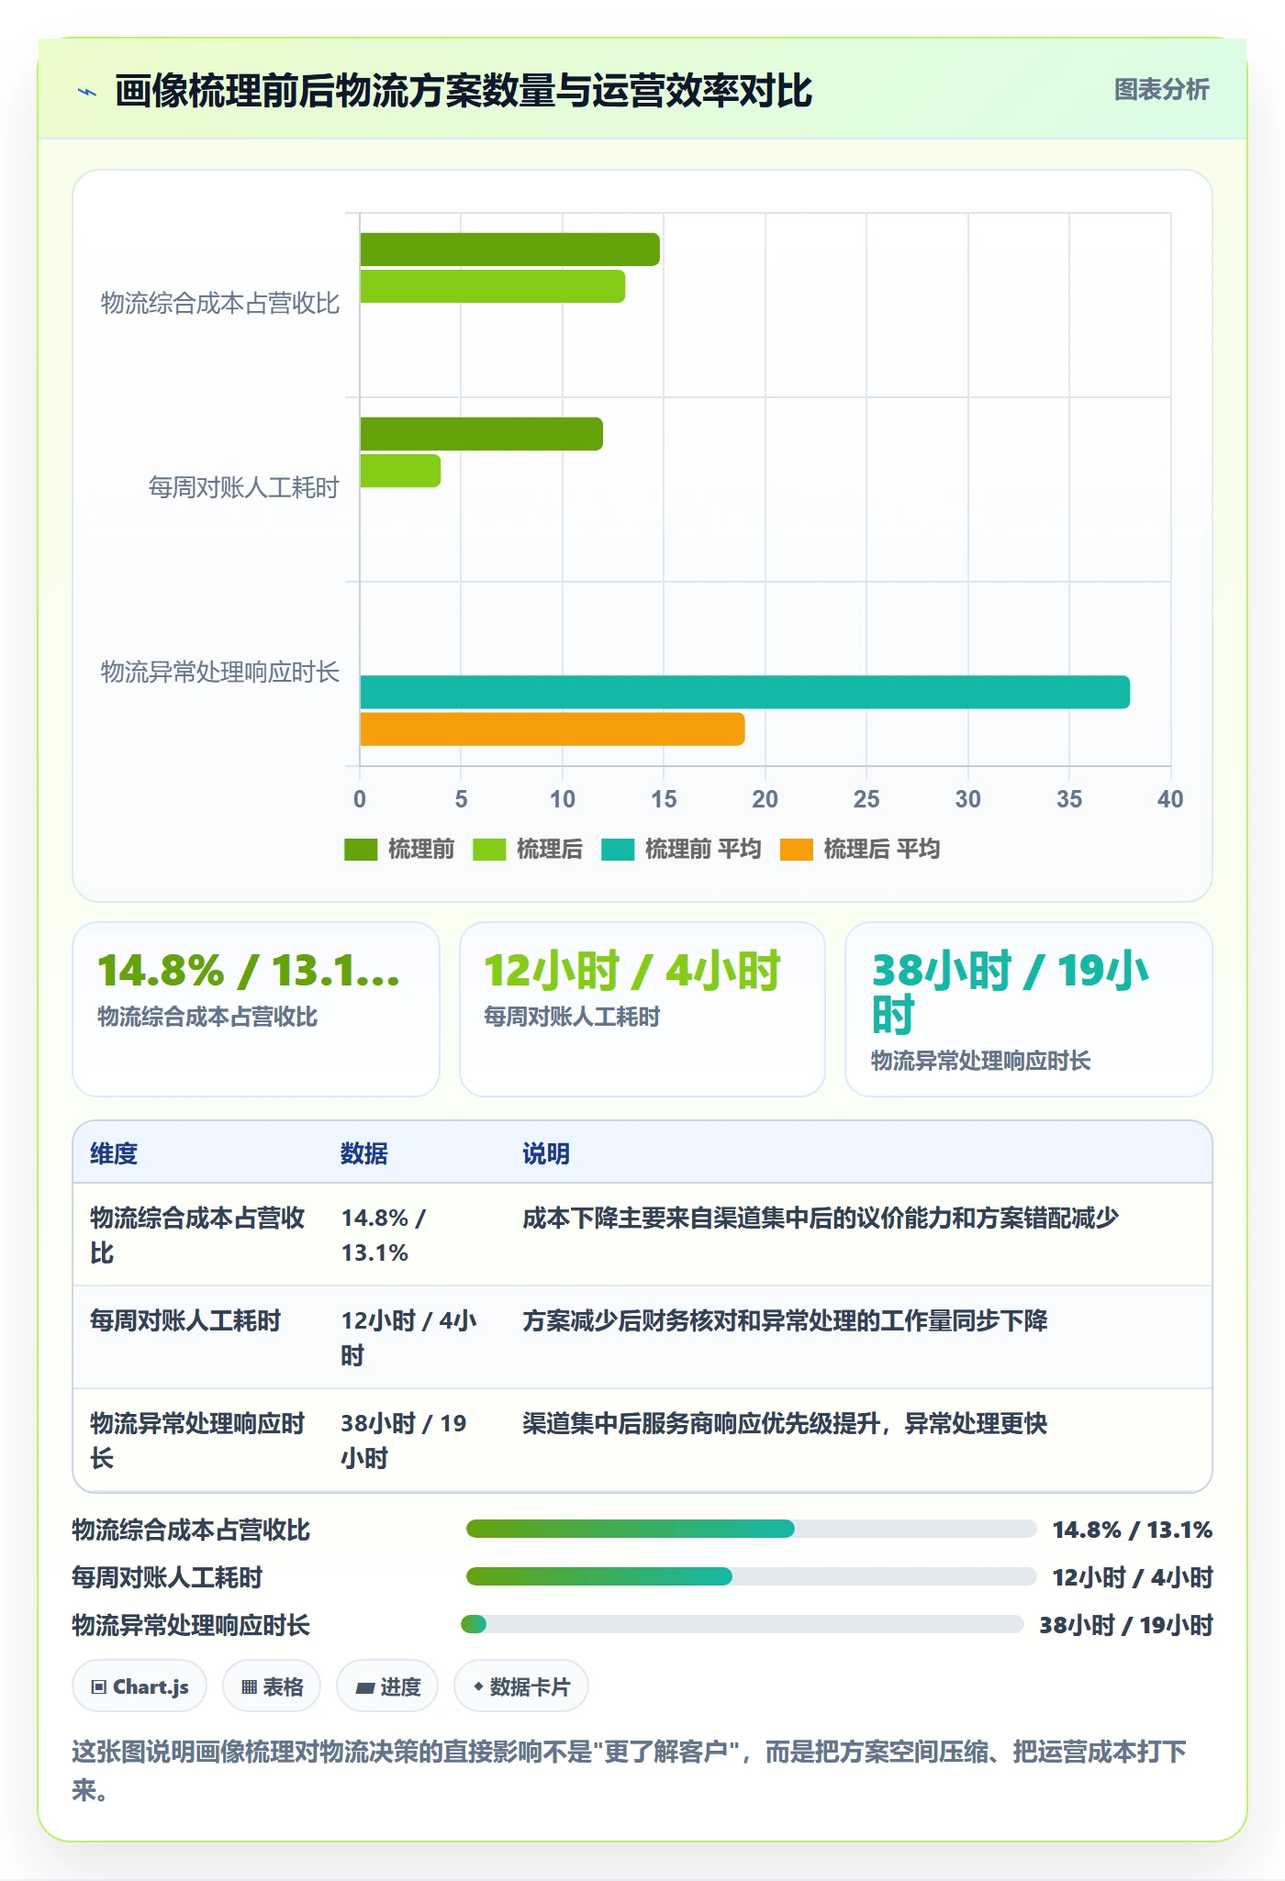Screen dimensions: 1285x1881
Task: Click the chart title heading text
Action: (x=464, y=91)
